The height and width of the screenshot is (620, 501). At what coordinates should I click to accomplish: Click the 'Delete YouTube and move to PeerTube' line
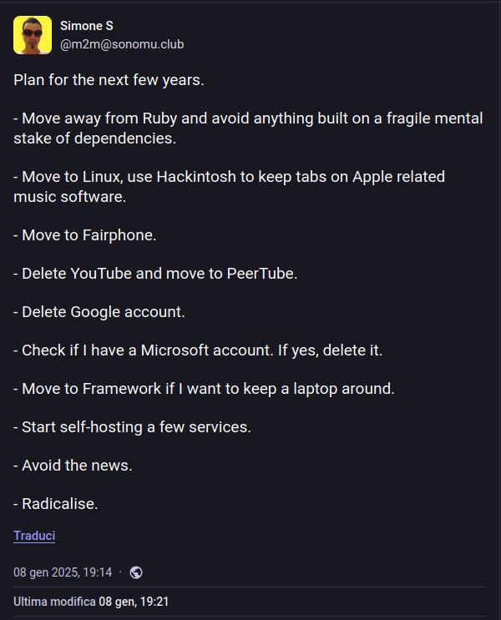tap(155, 273)
